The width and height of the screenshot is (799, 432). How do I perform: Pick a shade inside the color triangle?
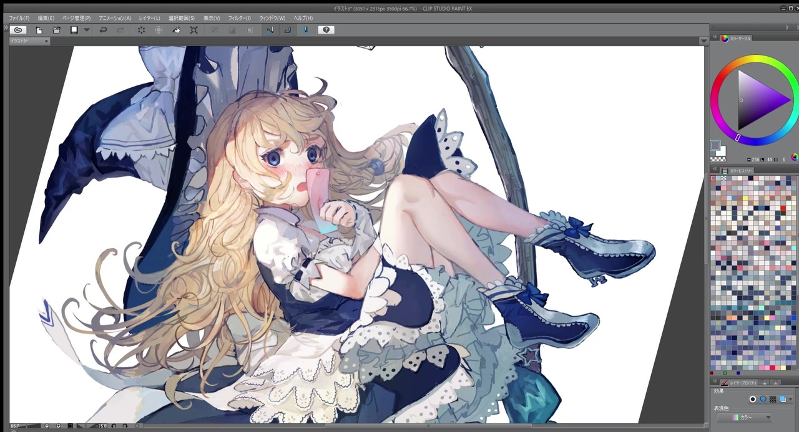coord(758,100)
